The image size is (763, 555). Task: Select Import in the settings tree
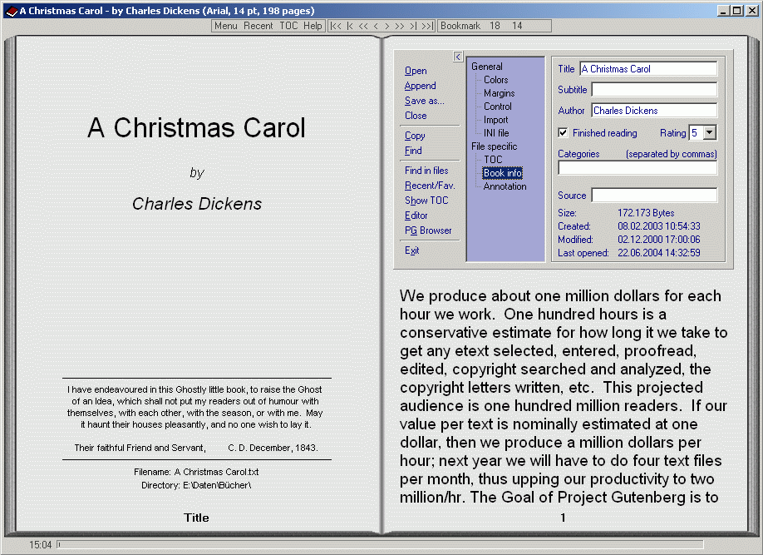(x=496, y=120)
